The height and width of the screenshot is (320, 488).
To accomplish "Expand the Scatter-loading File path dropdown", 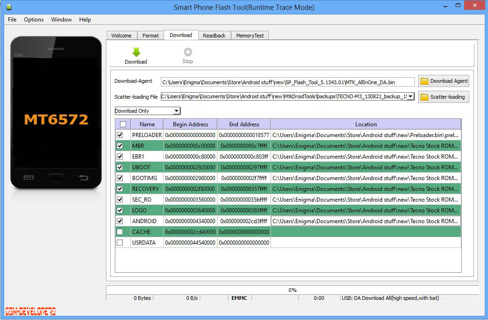I will pos(411,97).
